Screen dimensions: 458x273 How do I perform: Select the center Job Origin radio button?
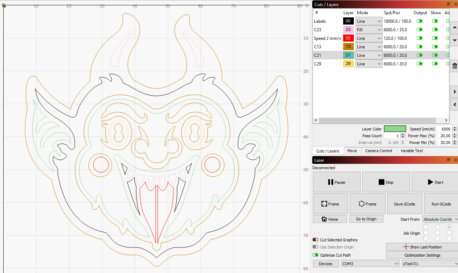click(437, 232)
